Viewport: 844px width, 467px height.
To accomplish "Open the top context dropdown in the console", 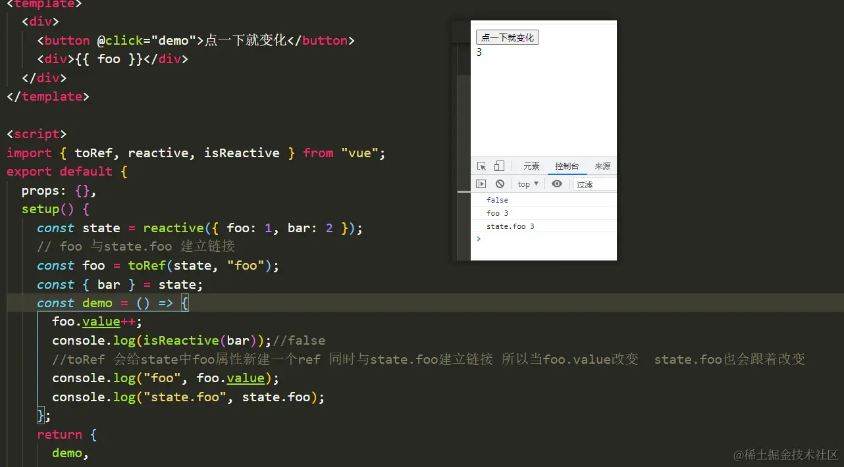I will click(x=528, y=184).
